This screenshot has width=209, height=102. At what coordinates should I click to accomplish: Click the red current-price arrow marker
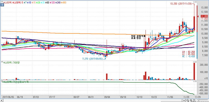198,16
